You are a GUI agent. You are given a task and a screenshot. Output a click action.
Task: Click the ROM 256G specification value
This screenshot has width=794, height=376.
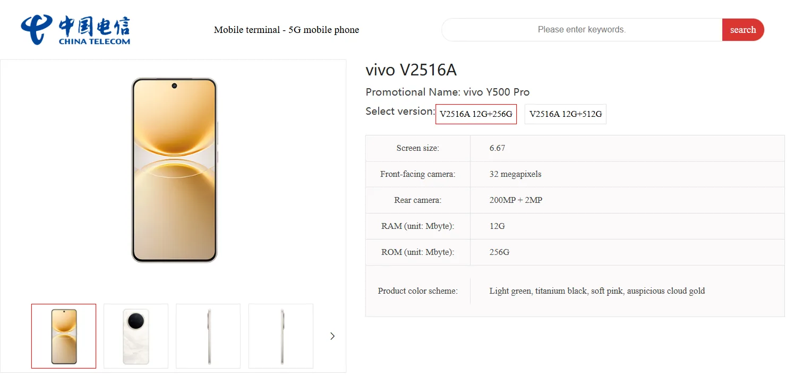[499, 252]
